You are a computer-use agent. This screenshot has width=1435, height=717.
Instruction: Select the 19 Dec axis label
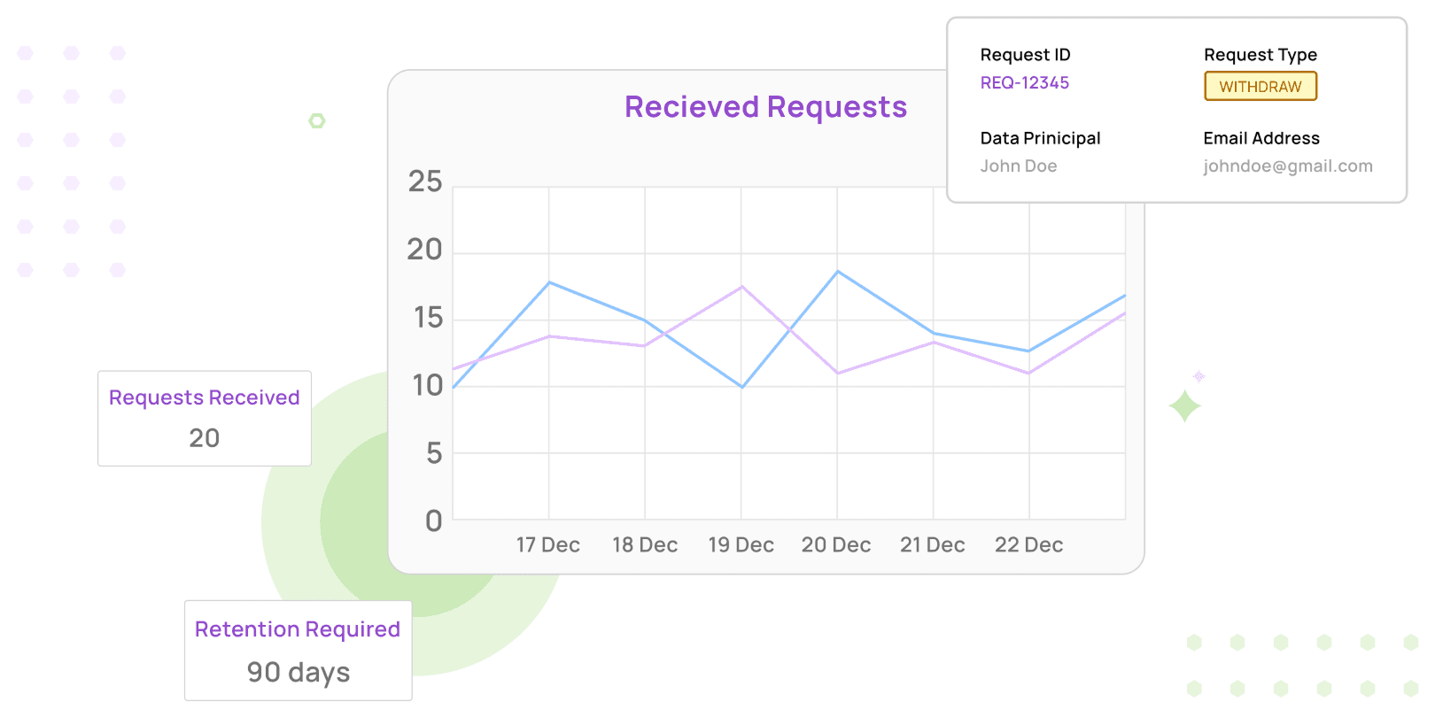741,544
